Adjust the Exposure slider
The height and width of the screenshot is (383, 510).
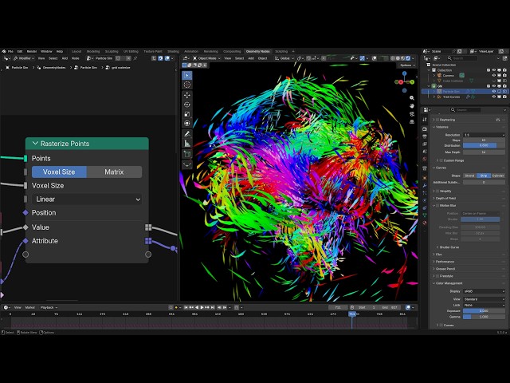(484, 311)
